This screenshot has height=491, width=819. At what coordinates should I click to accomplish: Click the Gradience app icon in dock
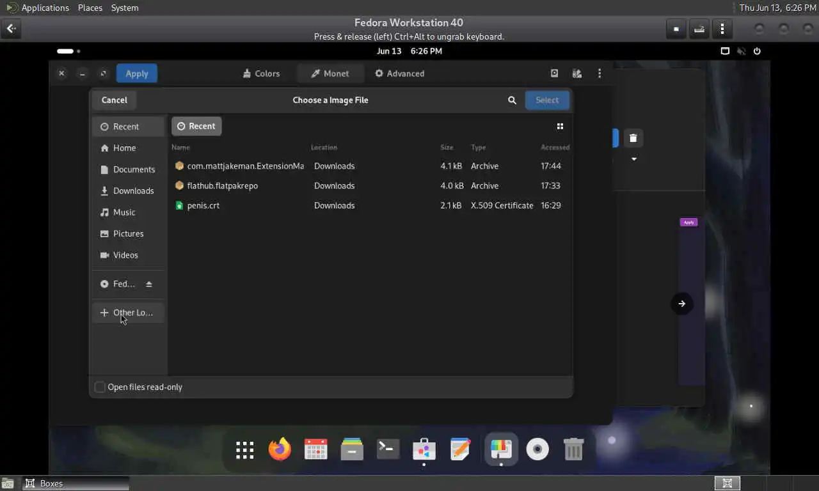501,449
